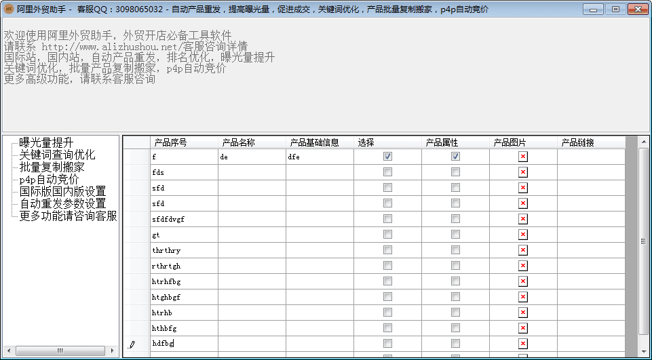
Task: Click the 产品名称 cell containing 'de'
Action: pyautogui.click(x=251, y=157)
